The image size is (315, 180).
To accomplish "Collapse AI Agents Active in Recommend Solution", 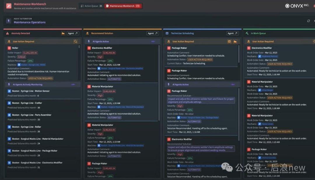I will 153,41.
